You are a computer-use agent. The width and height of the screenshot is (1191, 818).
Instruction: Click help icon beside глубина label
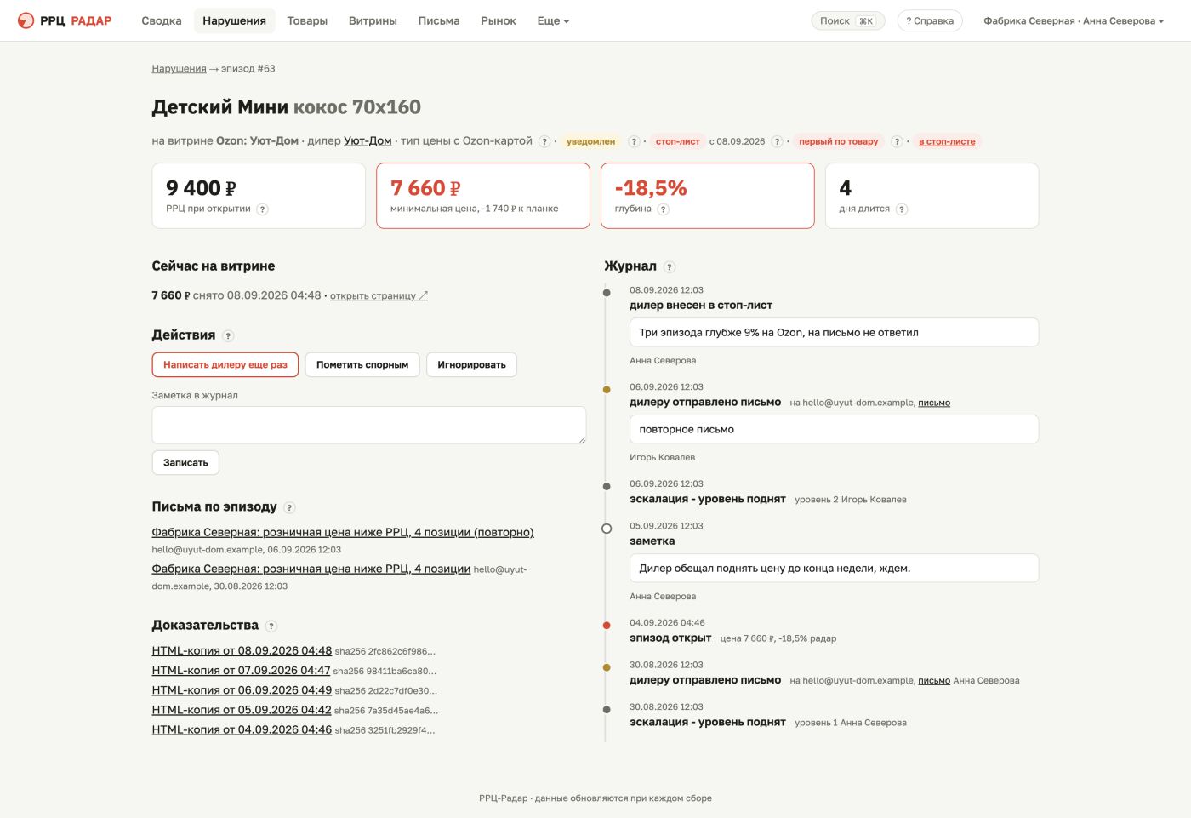coord(664,209)
